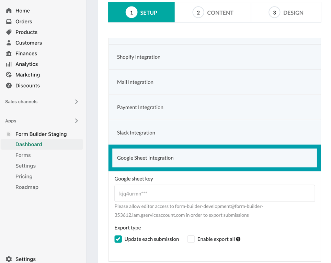
Task: Click the Orders inbox icon
Action: click(9, 21)
